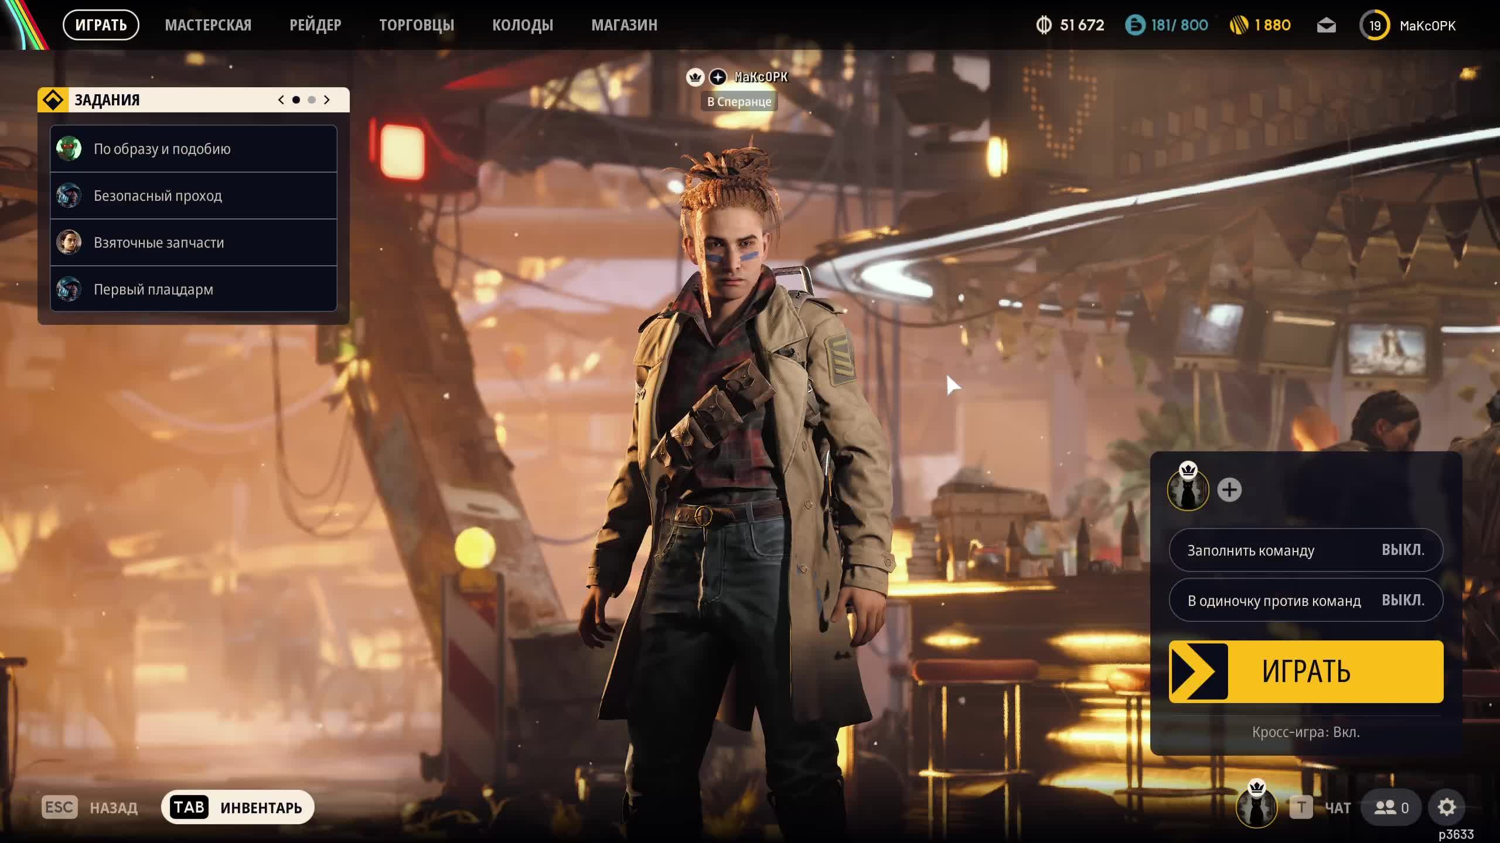Toggle Заполнить команду setting
Viewport: 1500px width, 843px height.
[1305, 550]
